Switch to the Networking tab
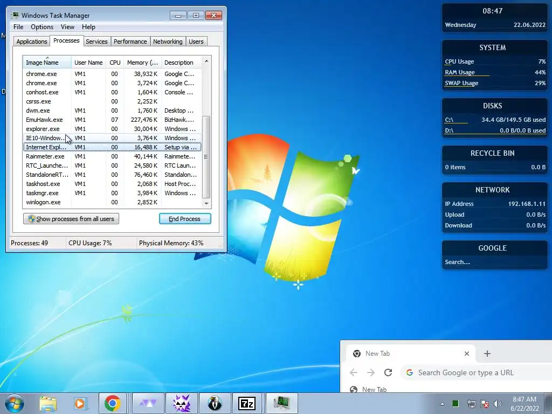 168,42
